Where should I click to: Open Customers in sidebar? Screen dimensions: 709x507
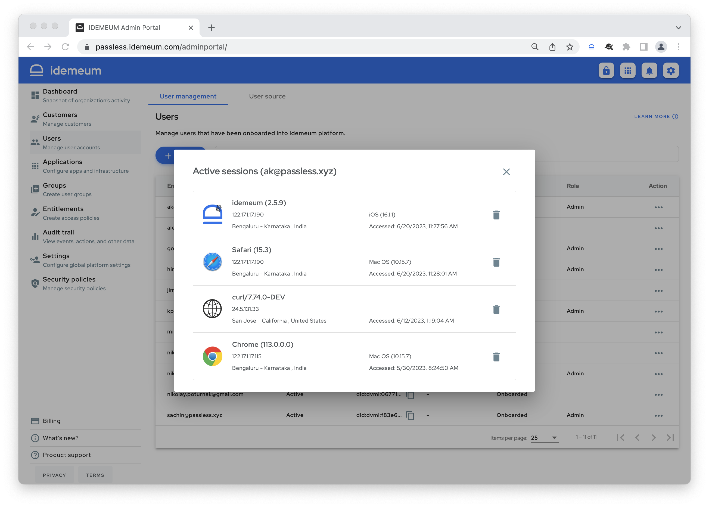(x=85, y=119)
